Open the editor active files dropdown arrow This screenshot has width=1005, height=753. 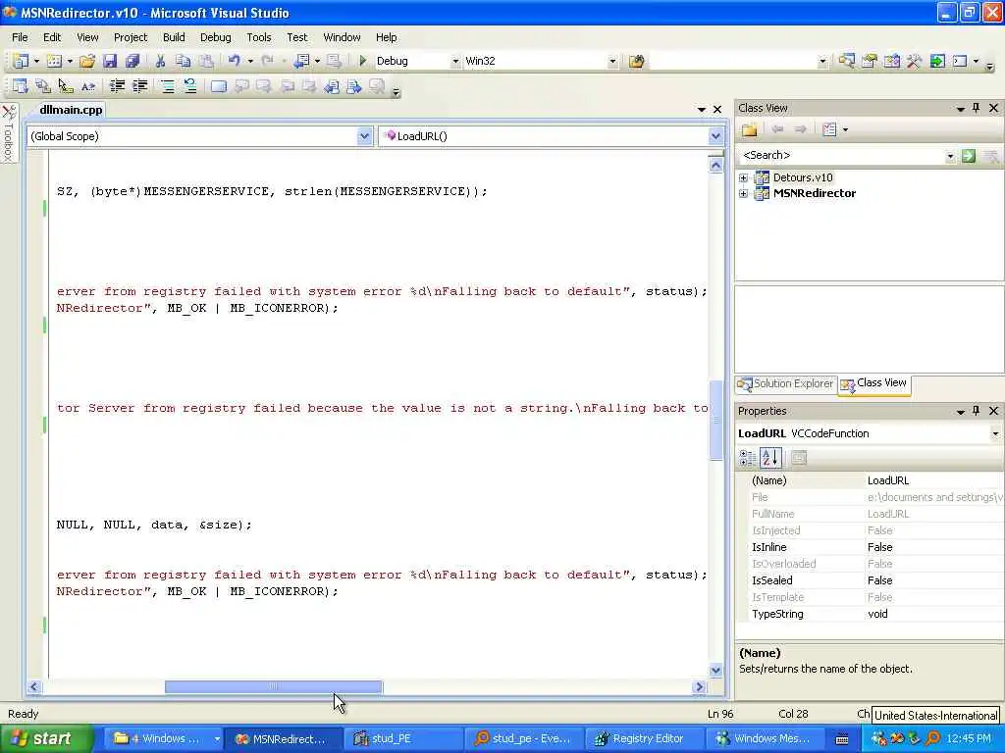coord(701,110)
